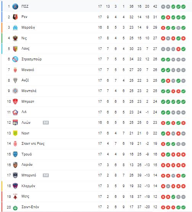The width and height of the screenshot is (192, 212).
Task: Select the Στρασμπούρ team badge
Action: [x=15, y=59]
